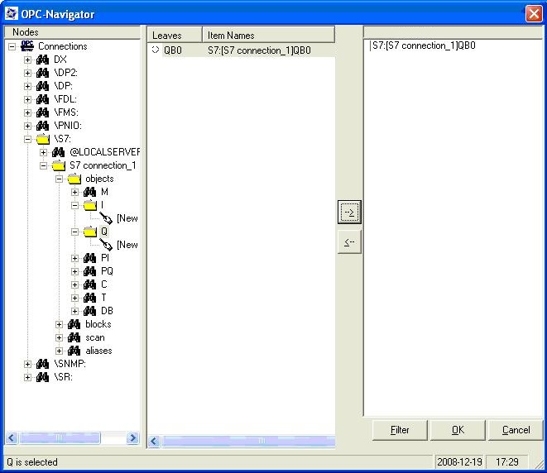
Task: Select the [New under the Q node
Action: tap(127, 245)
